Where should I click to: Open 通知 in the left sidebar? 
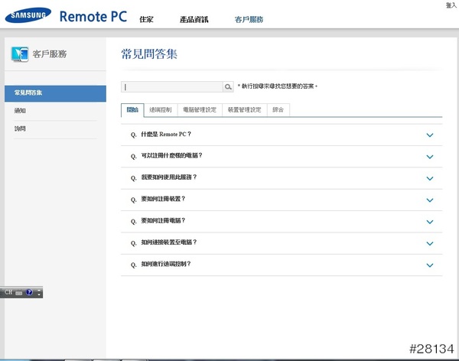[21, 111]
